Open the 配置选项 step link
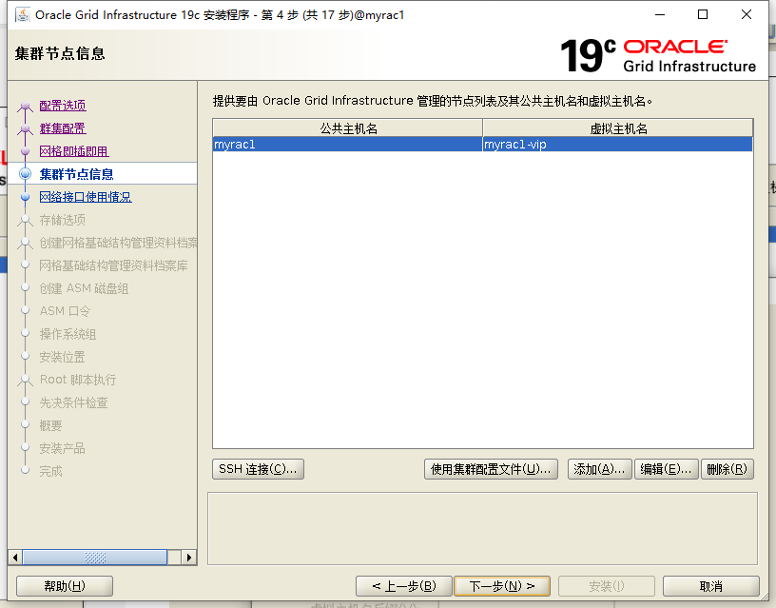Screen dimensions: 776x608 (x=63, y=106)
